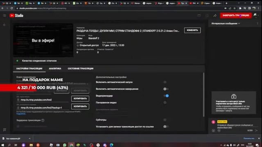Toggle Включить автоматический запуск switch
Screen dimensions: 262x147
tap(165, 82)
